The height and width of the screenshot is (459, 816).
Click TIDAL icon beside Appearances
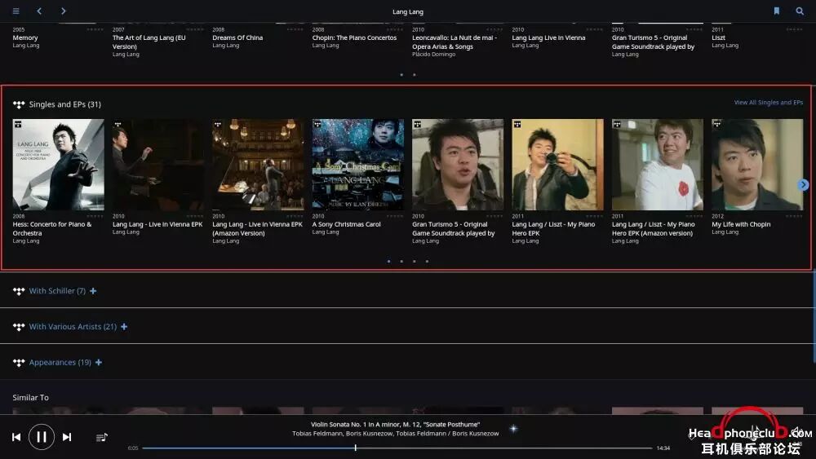(19, 363)
